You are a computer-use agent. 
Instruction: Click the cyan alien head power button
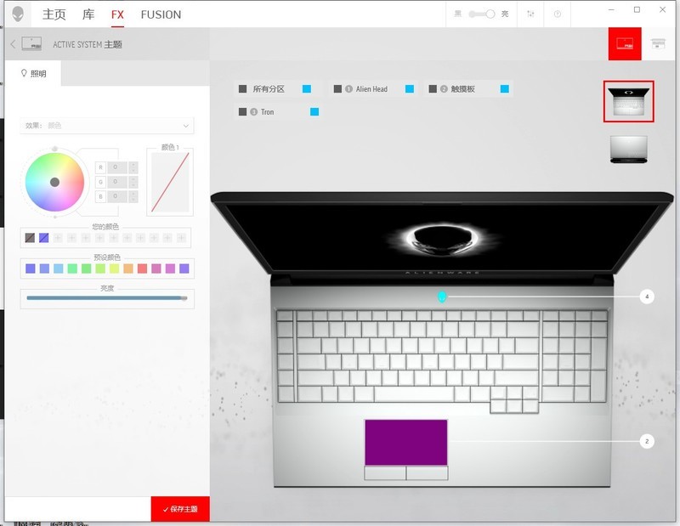point(441,297)
